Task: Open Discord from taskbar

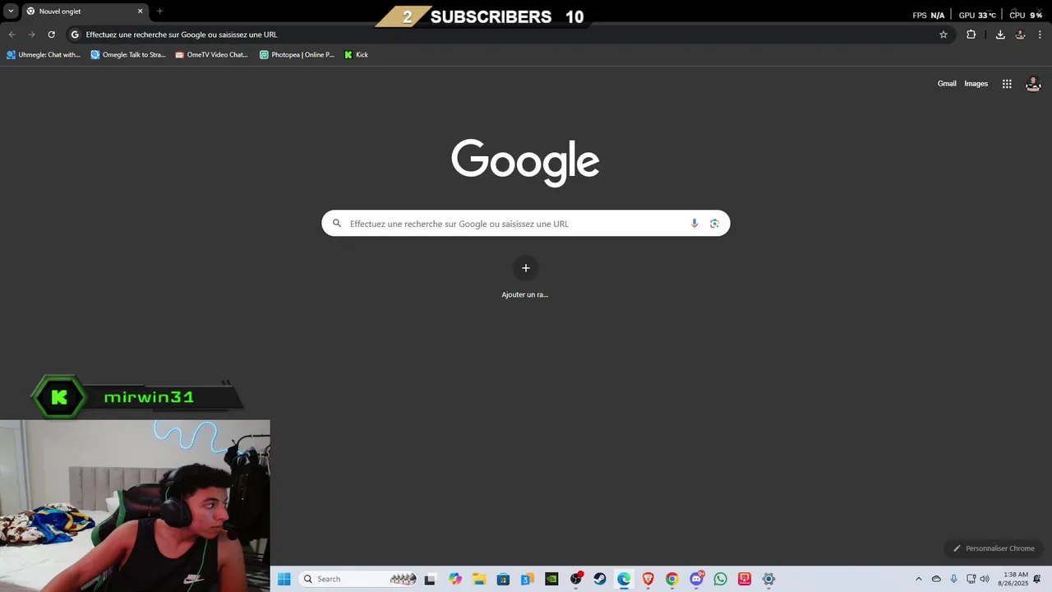Action: point(697,579)
